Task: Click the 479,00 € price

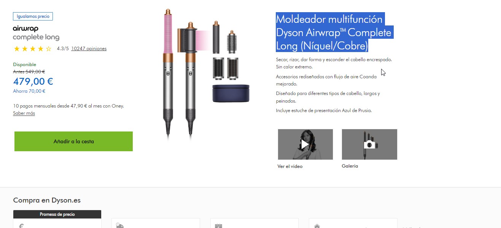Action: pos(33,81)
